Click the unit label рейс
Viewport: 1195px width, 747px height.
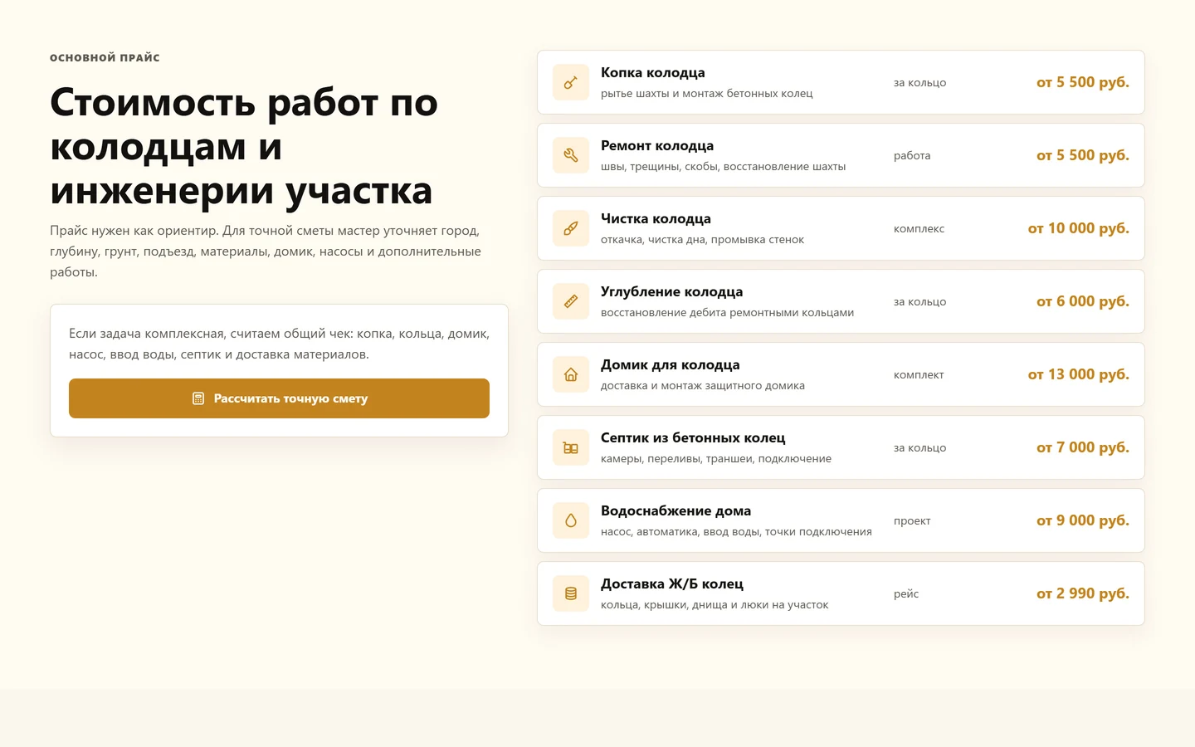click(x=906, y=593)
